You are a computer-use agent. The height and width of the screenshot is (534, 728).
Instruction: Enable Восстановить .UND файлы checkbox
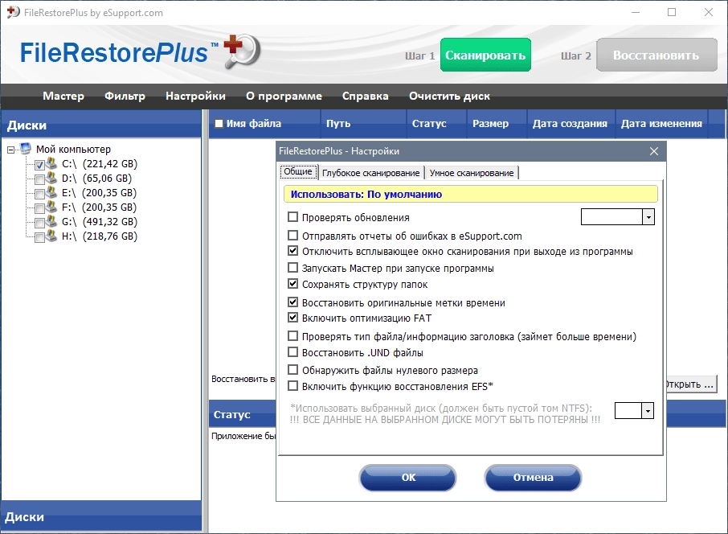293,351
